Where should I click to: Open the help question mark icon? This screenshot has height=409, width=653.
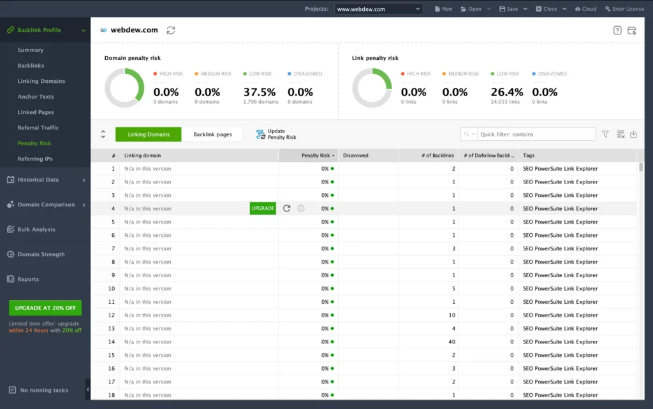click(617, 31)
